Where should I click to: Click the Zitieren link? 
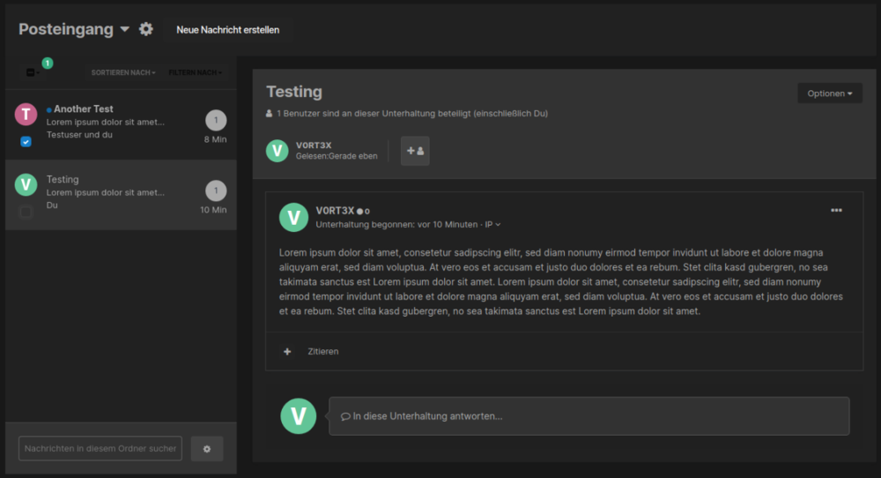(322, 351)
